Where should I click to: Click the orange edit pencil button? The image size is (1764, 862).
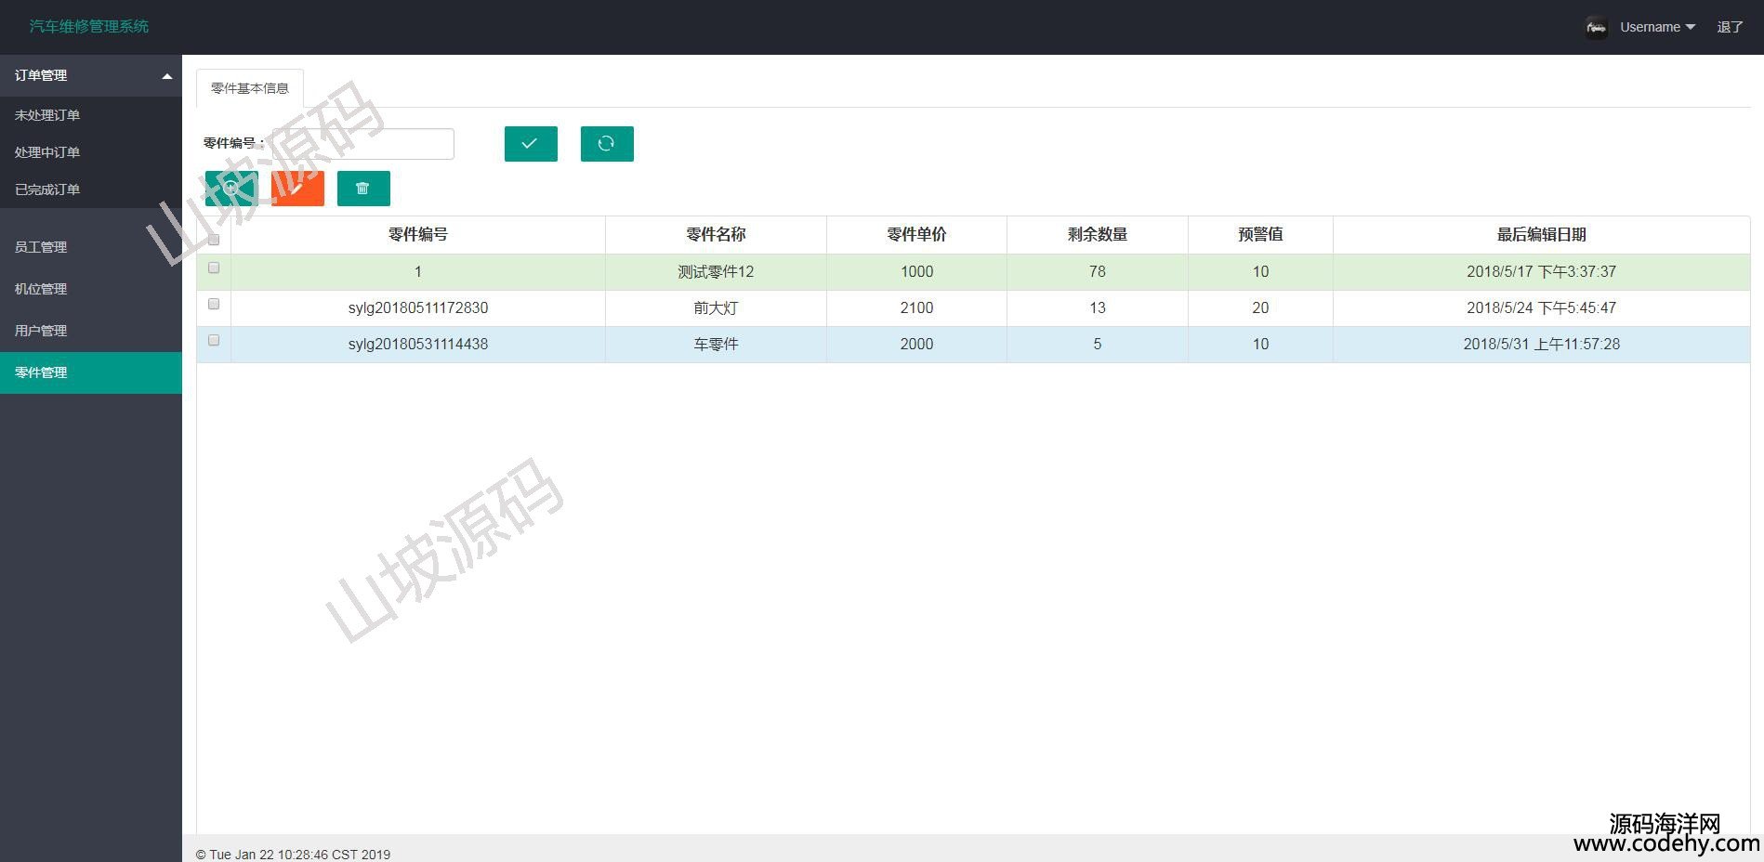click(x=297, y=189)
